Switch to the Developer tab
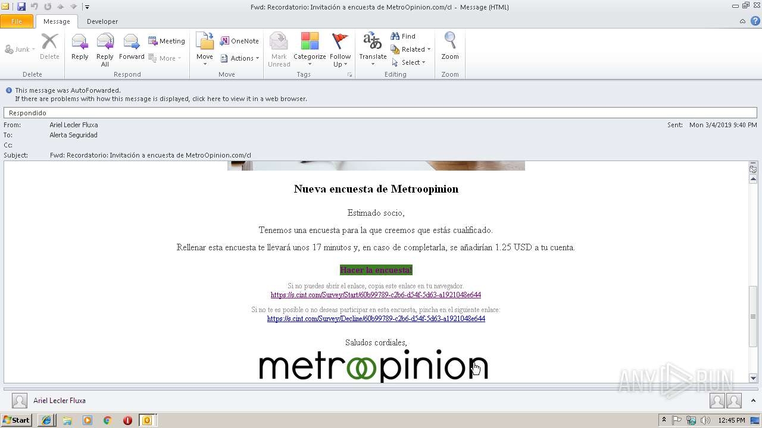 [x=102, y=21]
